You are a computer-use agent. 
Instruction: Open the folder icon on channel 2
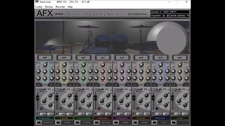coord(58,122)
